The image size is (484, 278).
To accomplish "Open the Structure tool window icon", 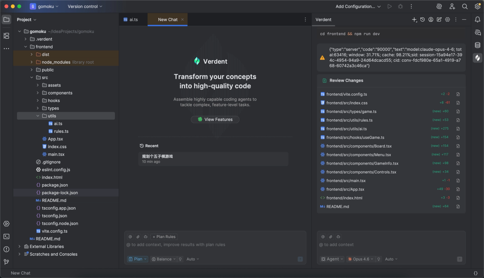I will (x=6, y=36).
